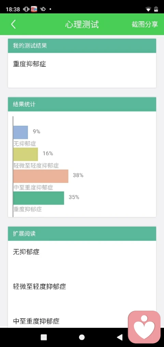Select the yellow 16% bar
The height and width of the screenshot is (347, 164).
26,154
